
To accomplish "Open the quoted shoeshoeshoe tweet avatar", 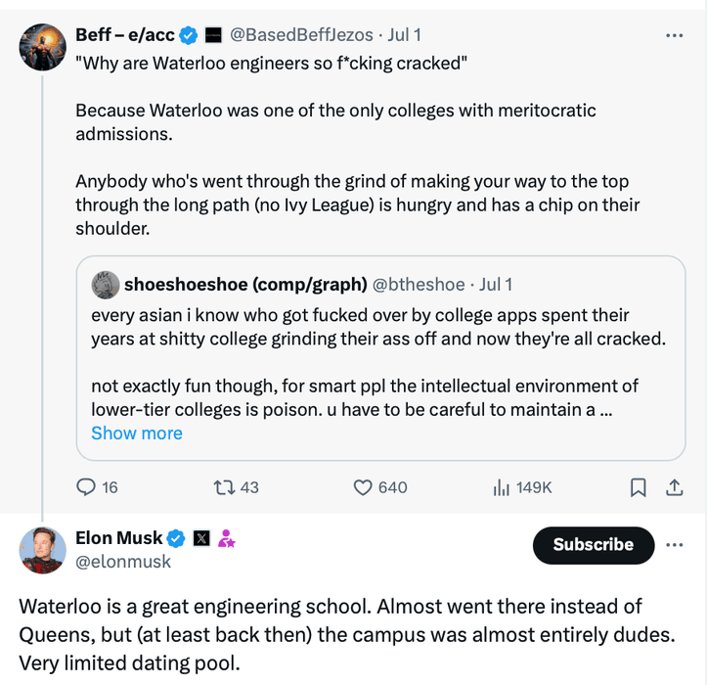I will pyautogui.click(x=105, y=285).
